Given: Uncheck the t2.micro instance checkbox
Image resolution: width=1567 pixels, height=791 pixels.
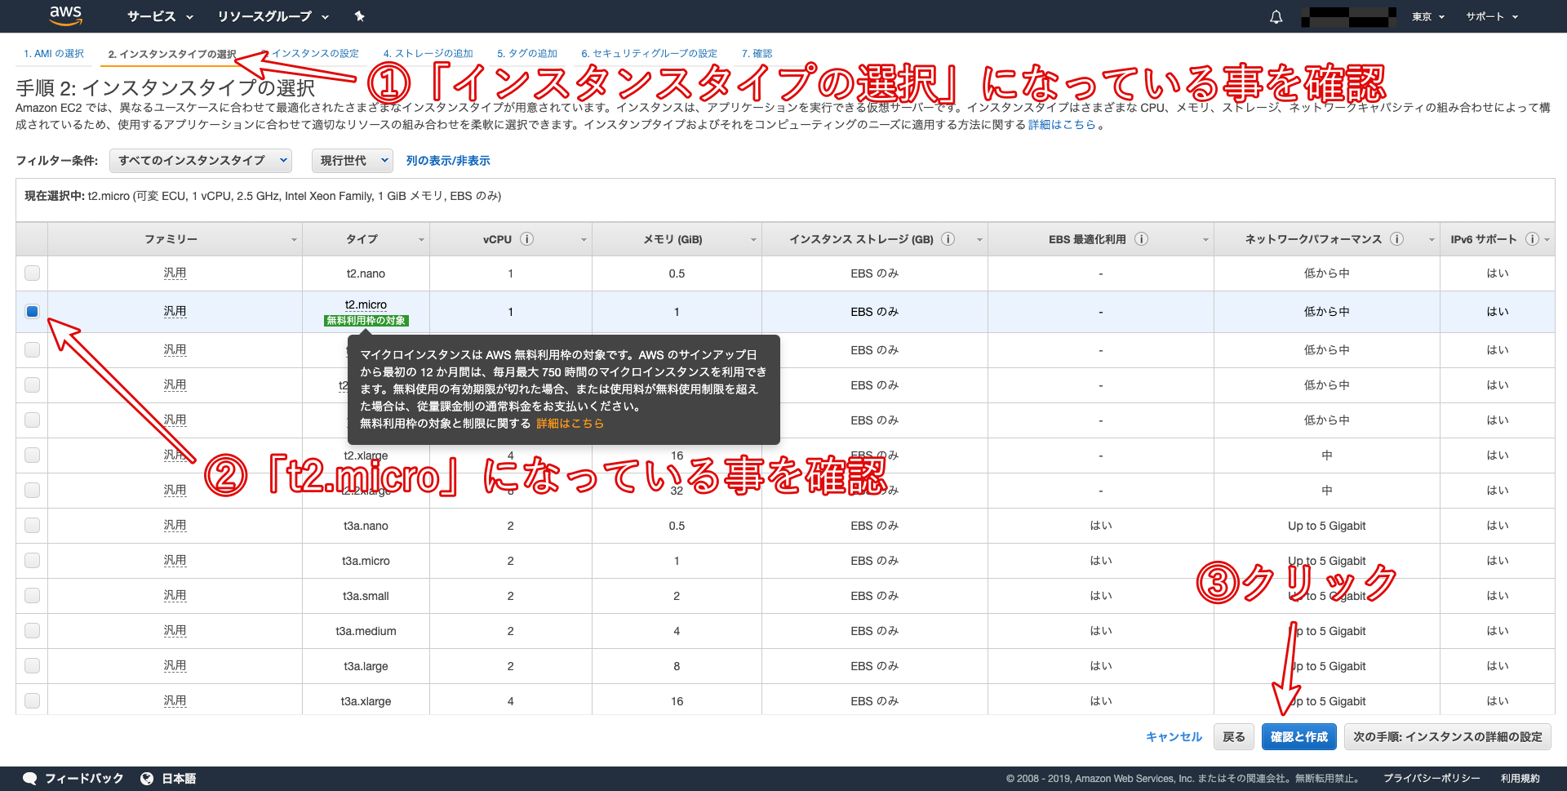Looking at the screenshot, I should tap(32, 311).
